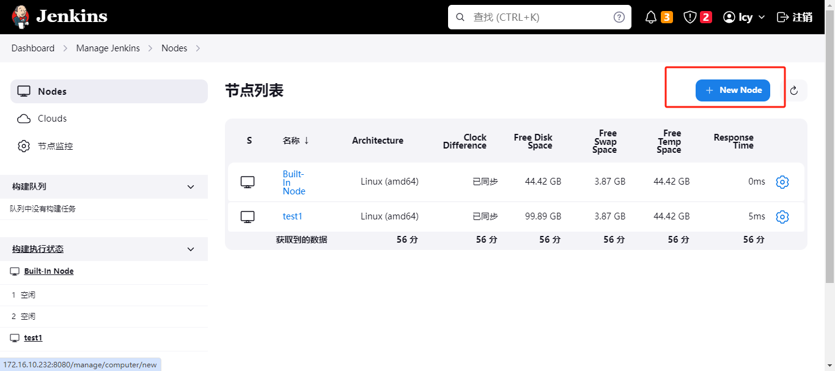Click the New Node button

[733, 90]
